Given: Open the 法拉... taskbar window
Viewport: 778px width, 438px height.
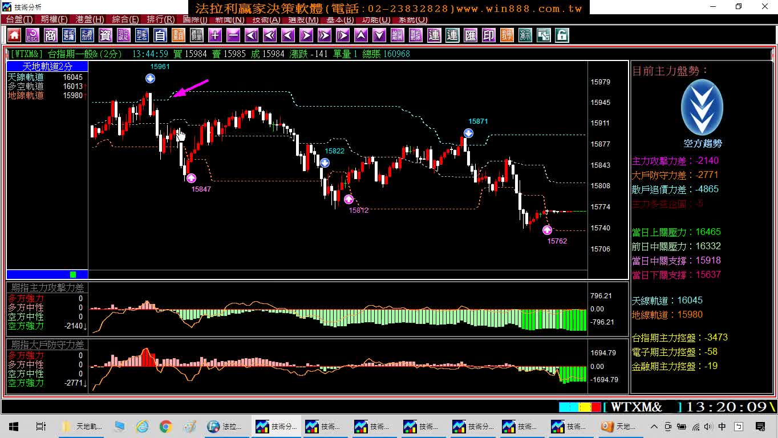Looking at the screenshot, I should click(x=226, y=426).
